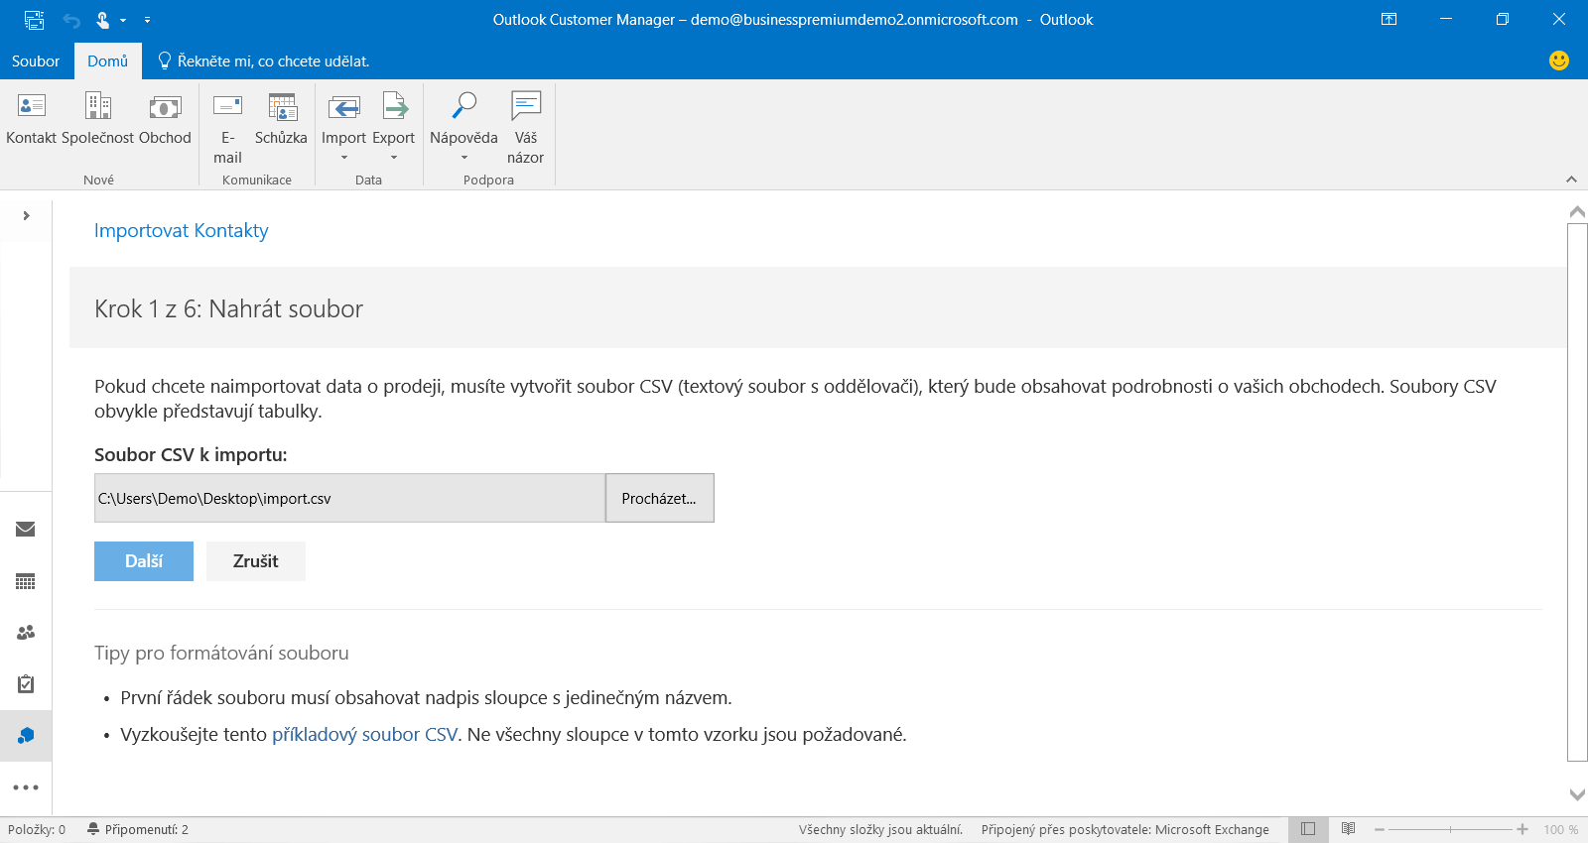Click the zoom slider in status bar
Screen dimensions: 1588x843
pyautogui.click(x=1450, y=829)
